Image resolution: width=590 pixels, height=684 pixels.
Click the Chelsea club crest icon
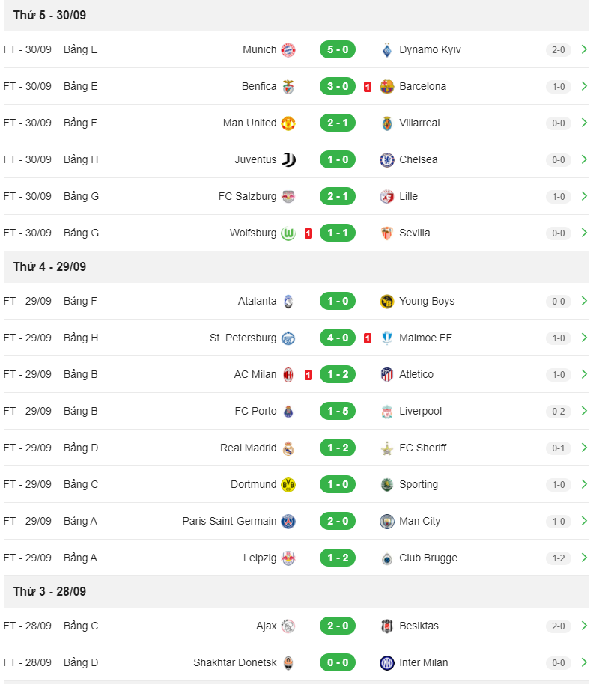coord(386,159)
